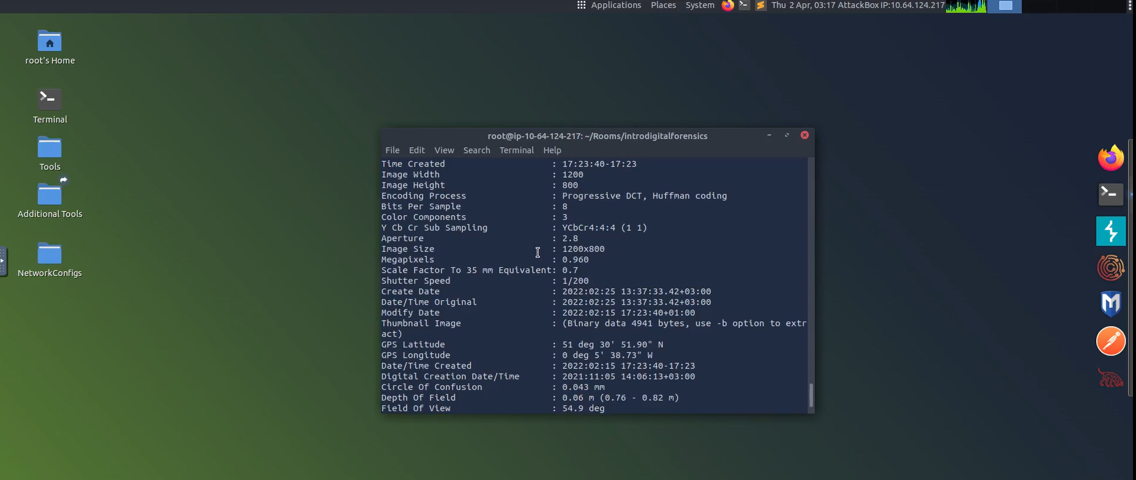
Task: Click the Bits Per Sample label
Action: (421, 207)
